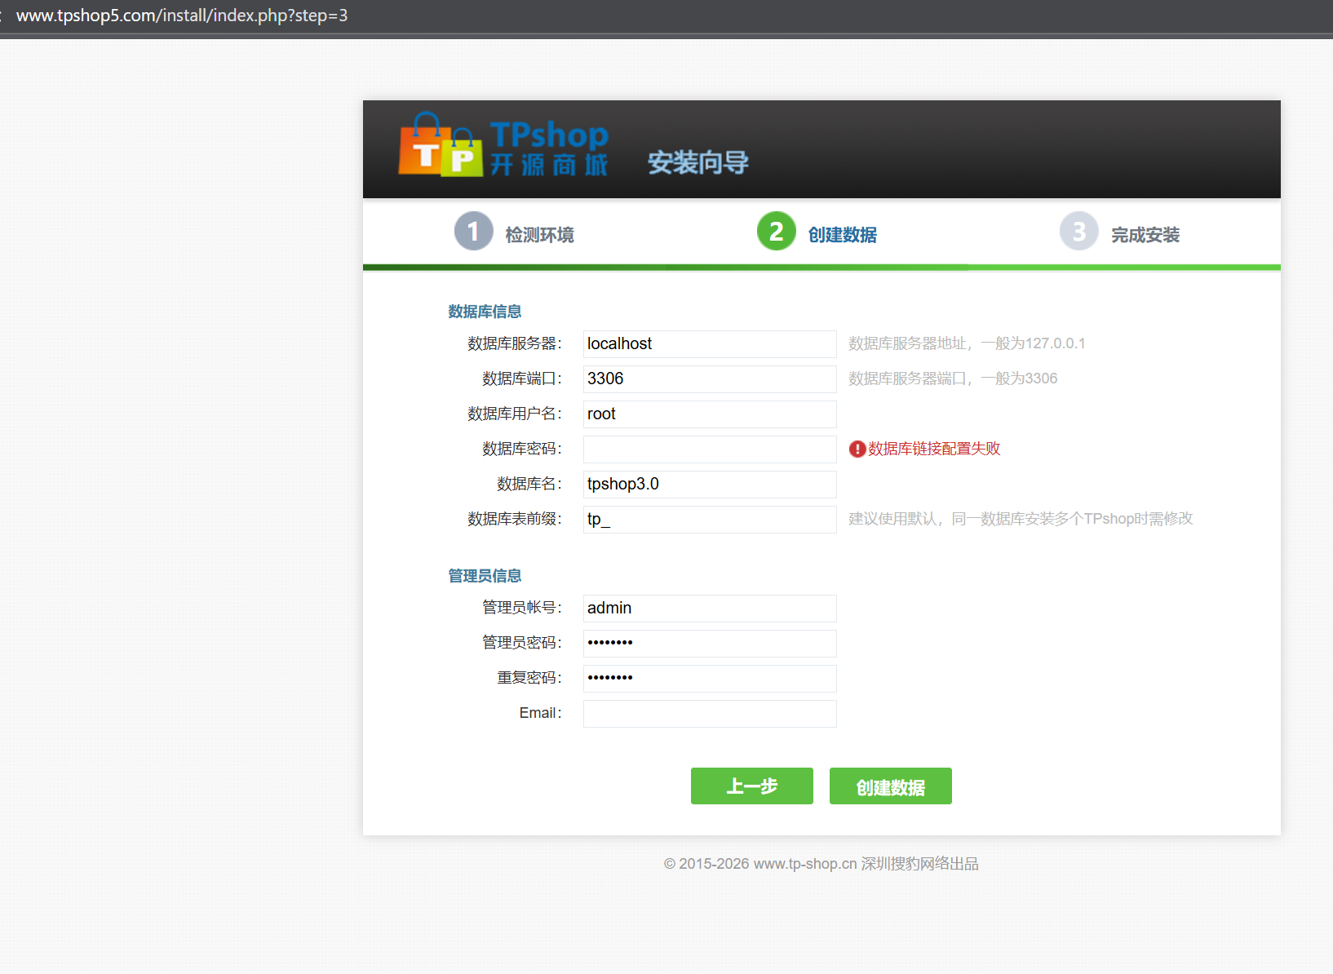Select the 检测环境 wizard step

coord(539,234)
